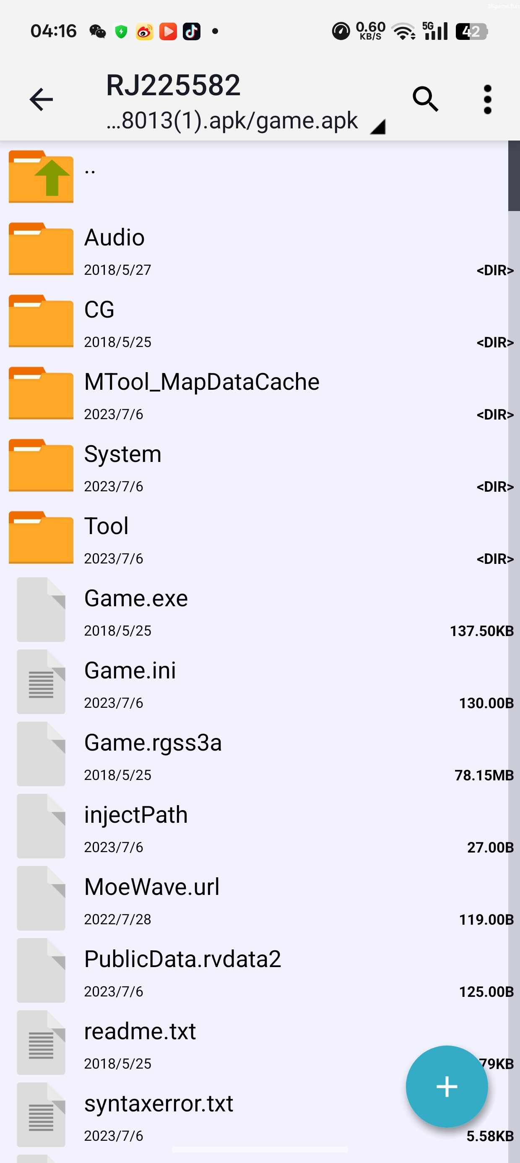Open the CG directory
The height and width of the screenshot is (1163, 520).
pos(99,310)
